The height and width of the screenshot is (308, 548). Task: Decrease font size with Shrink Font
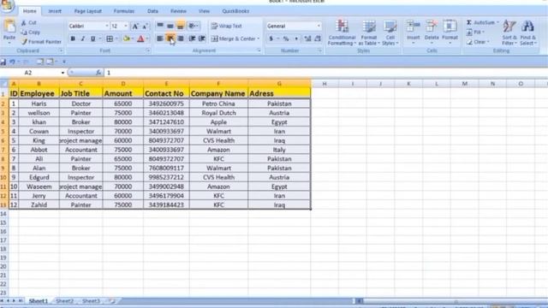145,27
